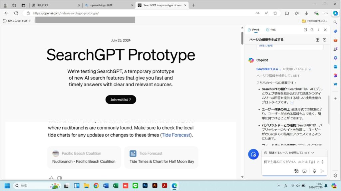Open the Copilot panel more options menu
The height and width of the screenshot is (191, 341).
pos(318,30)
